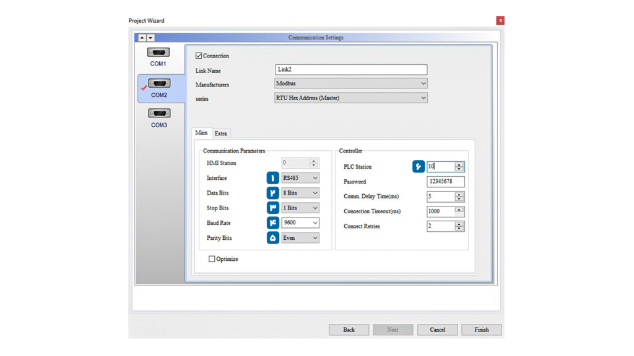634x356 pixels.
Task: Select the COM1 serial port icon
Action: point(158,53)
